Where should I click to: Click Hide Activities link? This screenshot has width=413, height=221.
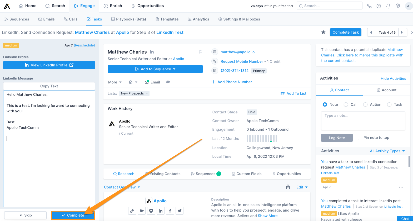tap(393, 78)
